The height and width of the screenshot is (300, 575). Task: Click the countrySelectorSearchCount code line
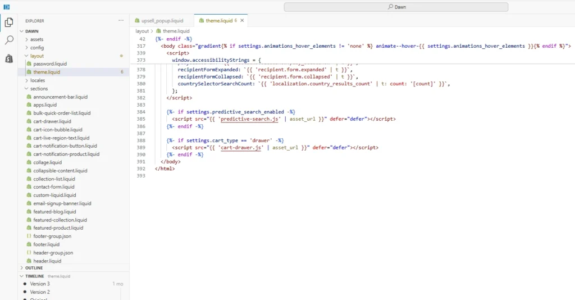click(314, 84)
